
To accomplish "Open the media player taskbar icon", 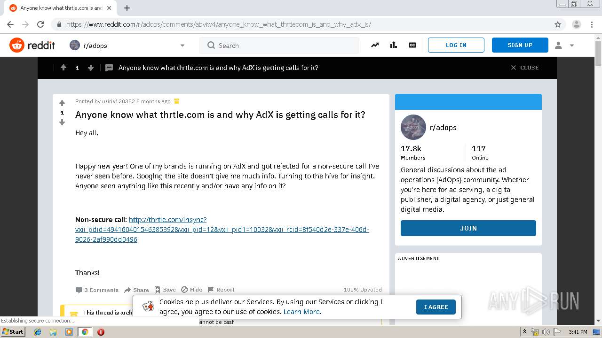I will click(x=69, y=332).
